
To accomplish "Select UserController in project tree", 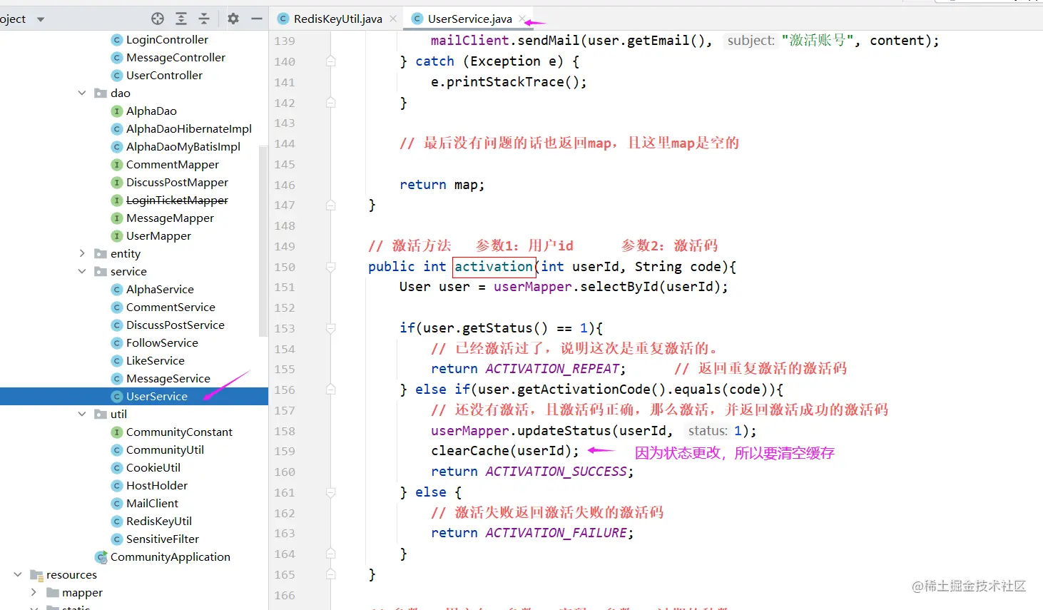I will 164,76.
